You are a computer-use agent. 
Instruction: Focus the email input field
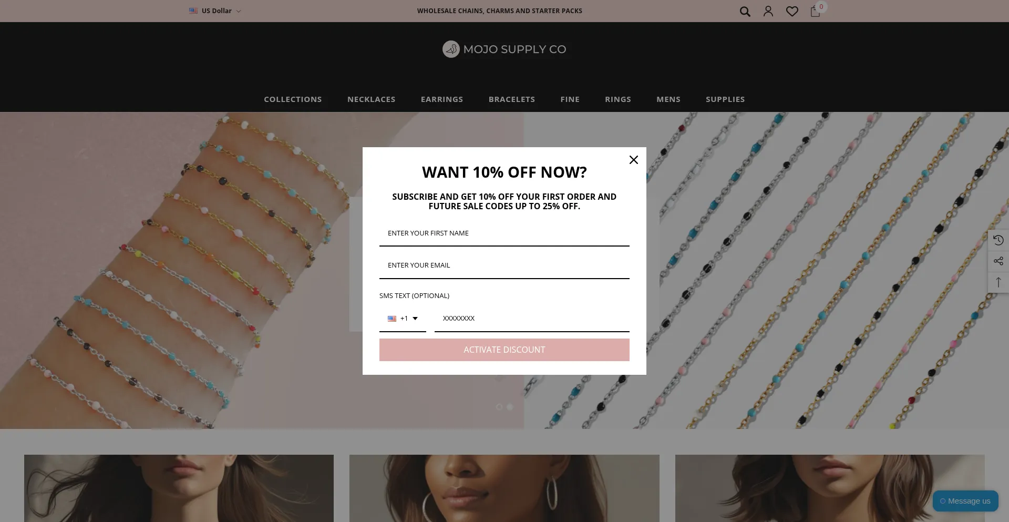pos(504,265)
